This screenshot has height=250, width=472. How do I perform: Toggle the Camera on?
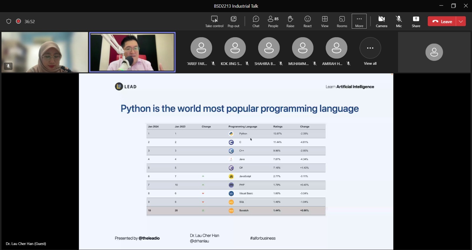pos(381,22)
